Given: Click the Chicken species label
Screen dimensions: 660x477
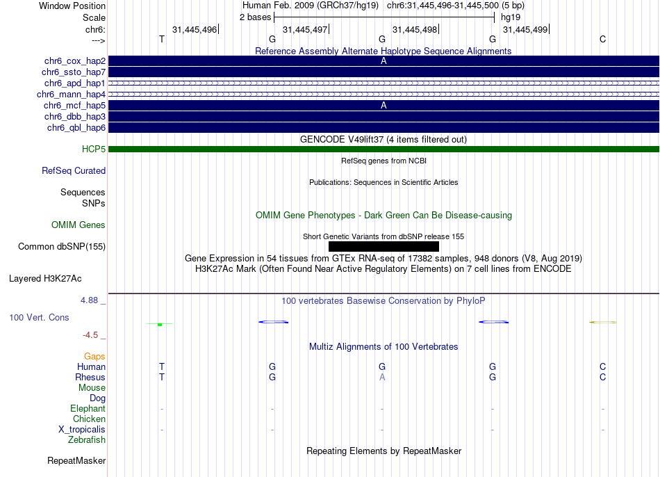Looking at the screenshot, I should coord(89,419).
